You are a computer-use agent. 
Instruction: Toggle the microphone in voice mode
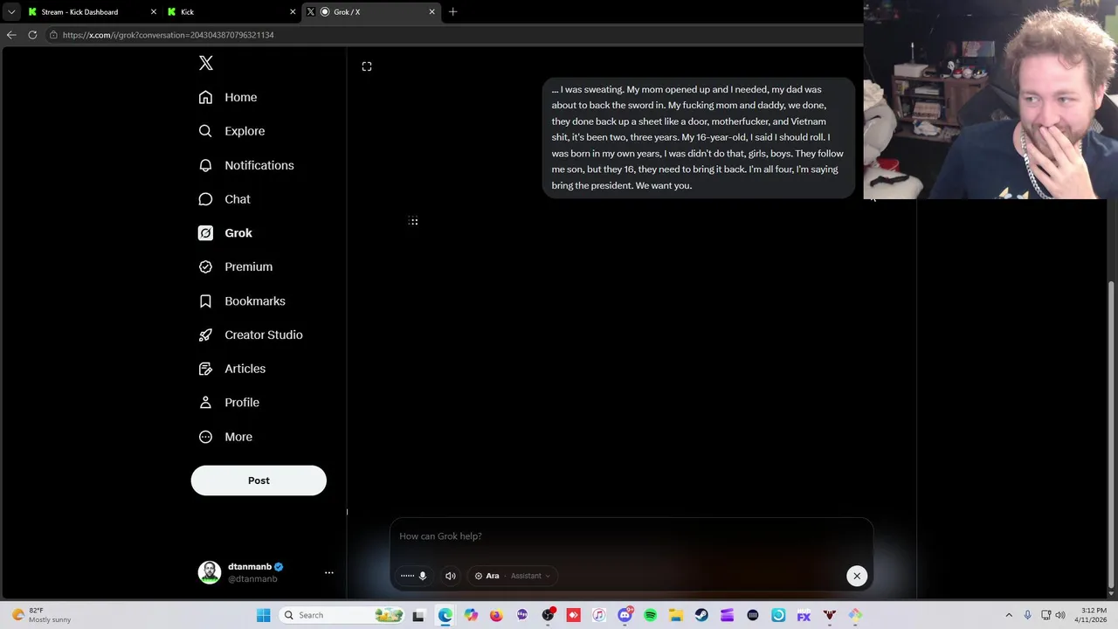423,576
